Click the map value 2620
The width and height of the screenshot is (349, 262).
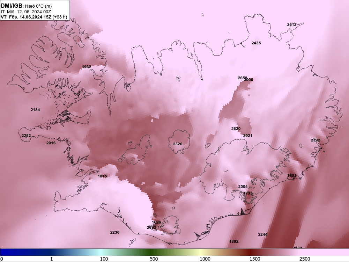pyautogui.click(x=236, y=129)
